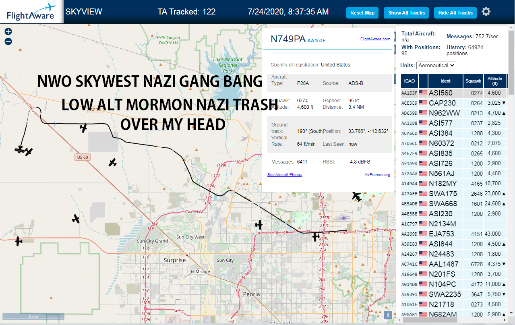Sort the table by Squawk column
The width and height of the screenshot is (515, 325).
click(473, 81)
